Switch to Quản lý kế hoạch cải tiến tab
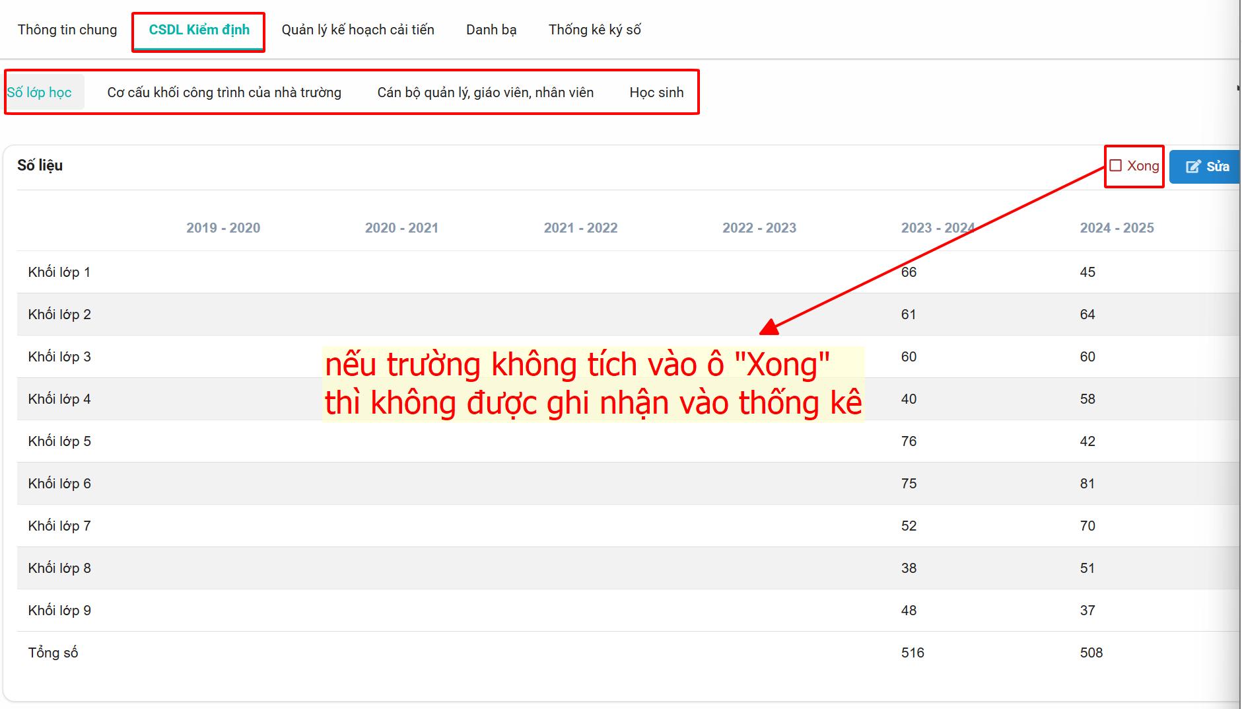This screenshot has height=709, width=1242. pos(358,30)
